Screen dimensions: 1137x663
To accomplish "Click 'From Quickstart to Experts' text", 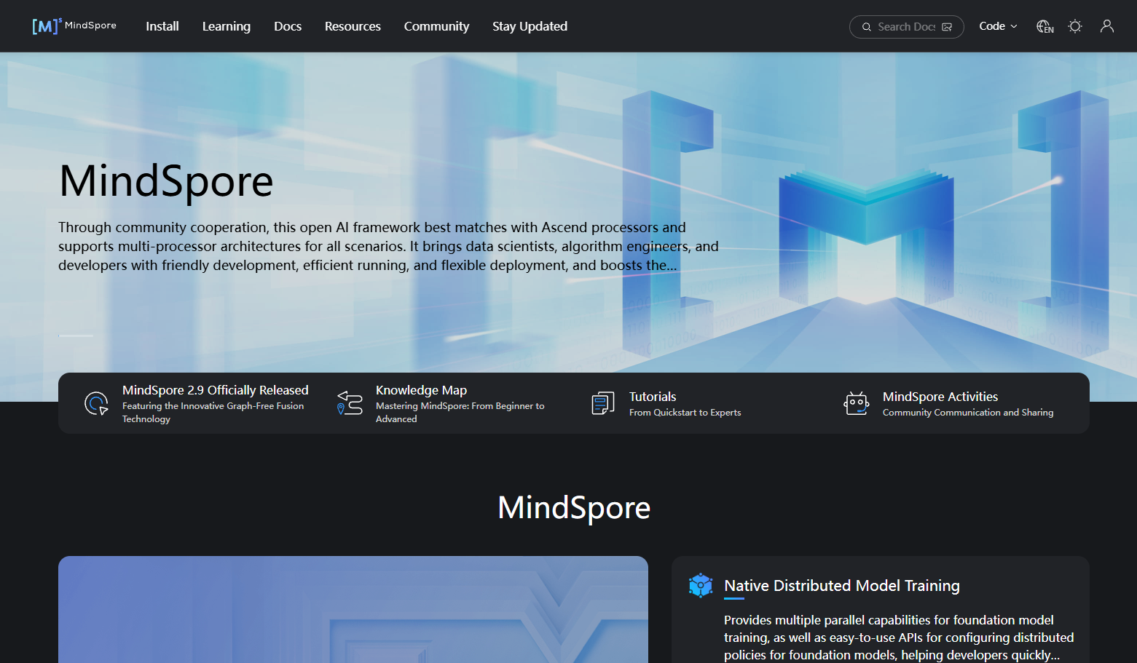I will click(685, 413).
